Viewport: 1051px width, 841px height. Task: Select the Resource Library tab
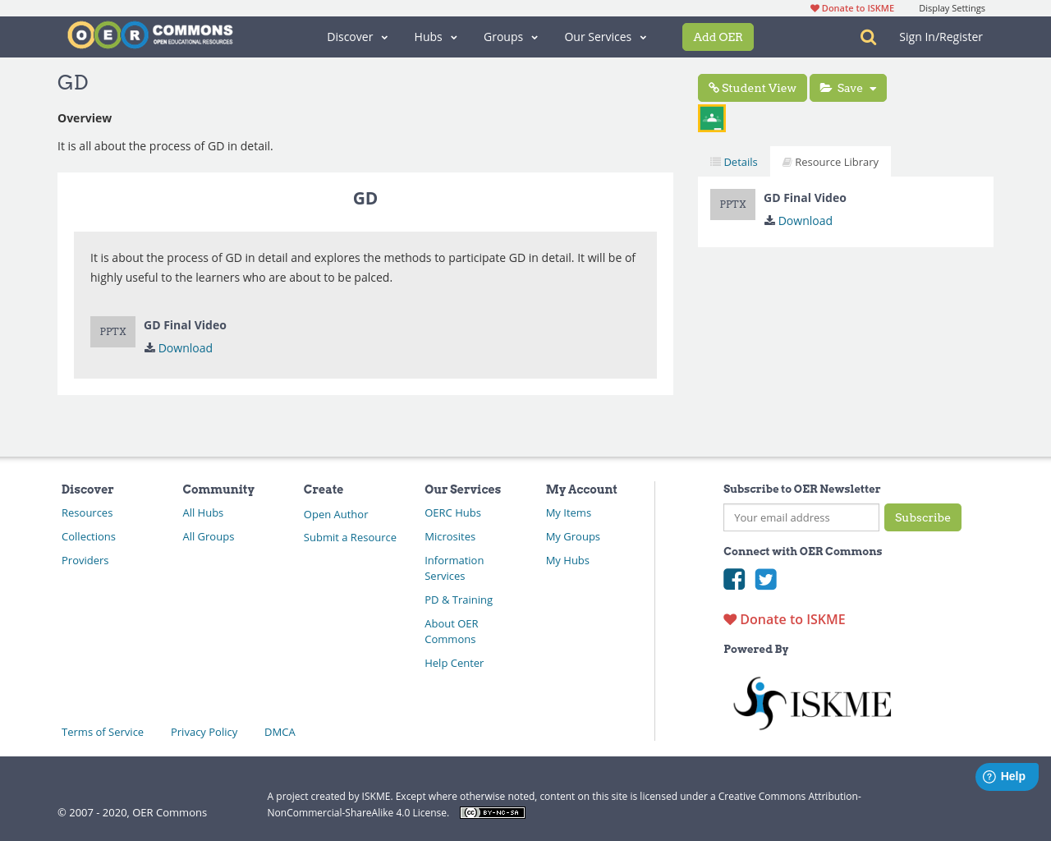(830, 162)
